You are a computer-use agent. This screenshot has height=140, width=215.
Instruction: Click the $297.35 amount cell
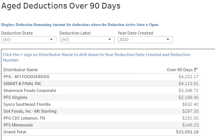(x=190, y=111)
